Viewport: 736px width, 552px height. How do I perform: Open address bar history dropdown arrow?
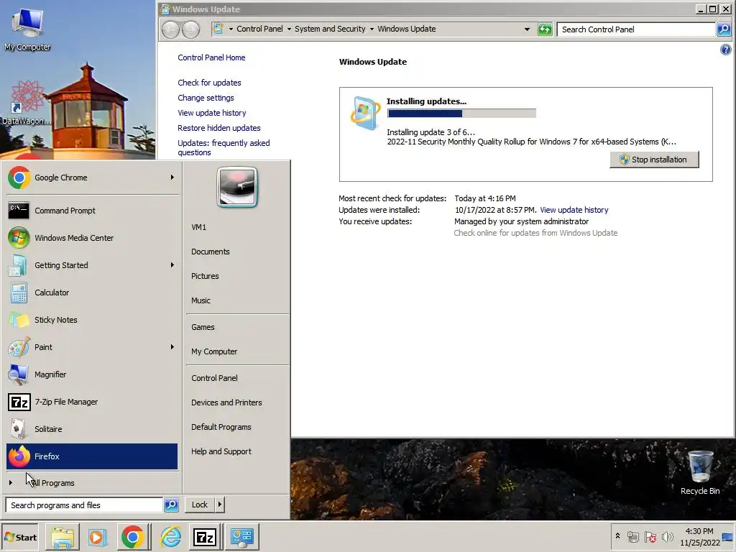[527, 29]
